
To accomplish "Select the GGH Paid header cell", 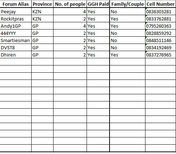I will tap(98, 4).
